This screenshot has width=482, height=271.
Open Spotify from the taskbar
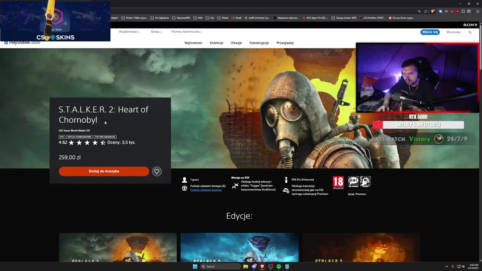[279, 266]
